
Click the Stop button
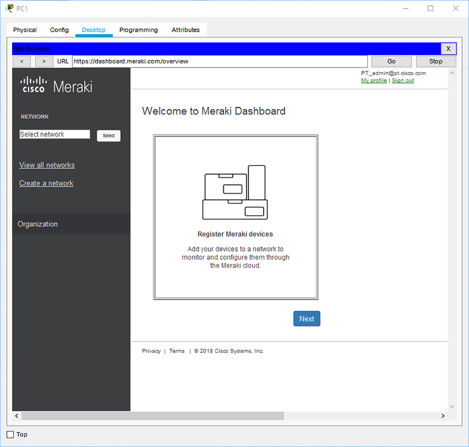pyautogui.click(x=436, y=62)
